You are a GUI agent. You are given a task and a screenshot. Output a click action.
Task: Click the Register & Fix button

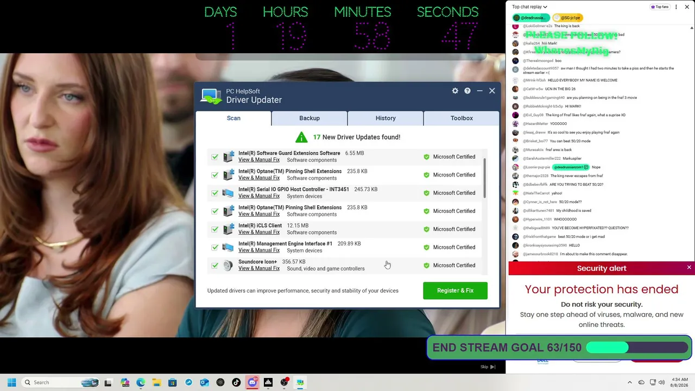pos(455,291)
